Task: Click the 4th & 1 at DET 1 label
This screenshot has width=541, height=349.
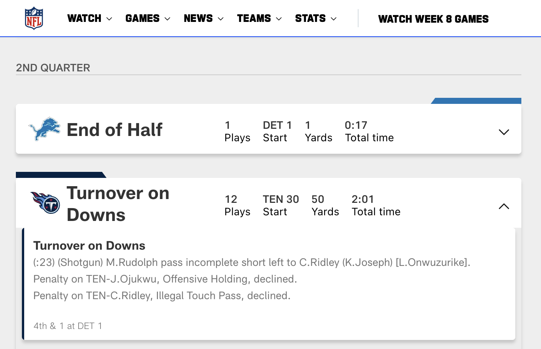Action: tap(68, 326)
